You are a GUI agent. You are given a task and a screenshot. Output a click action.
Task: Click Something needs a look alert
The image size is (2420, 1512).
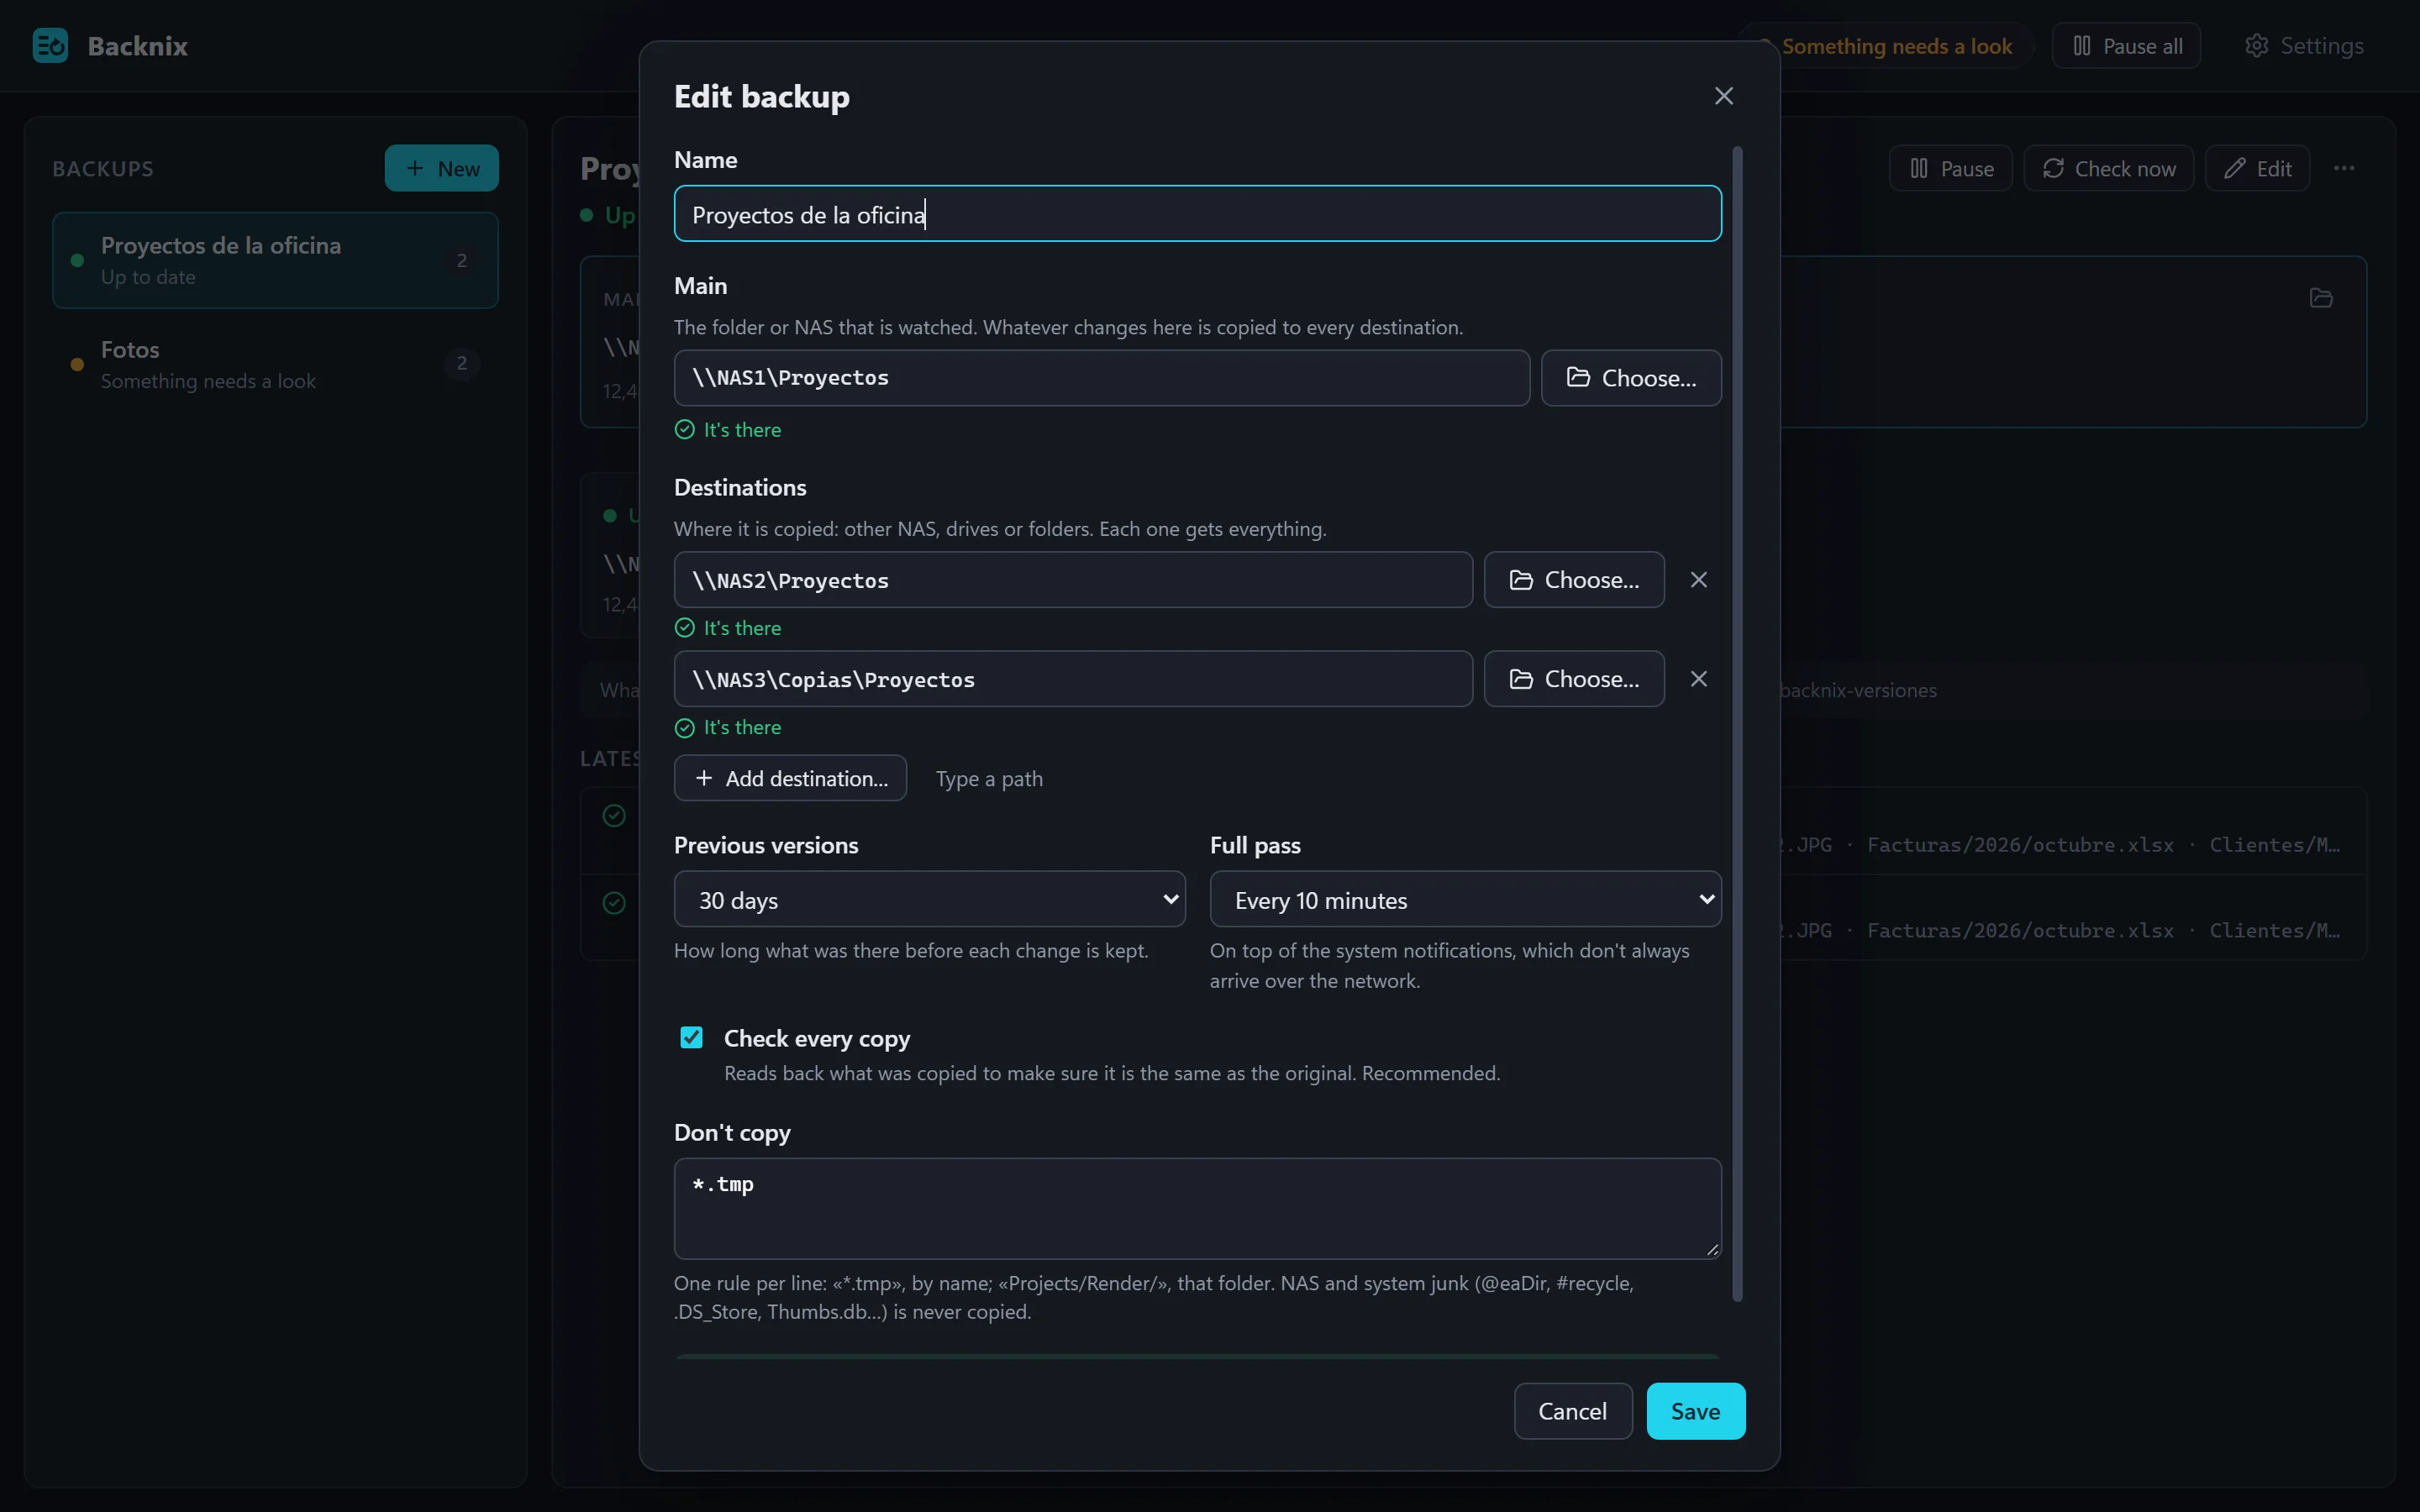pos(1895,46)
